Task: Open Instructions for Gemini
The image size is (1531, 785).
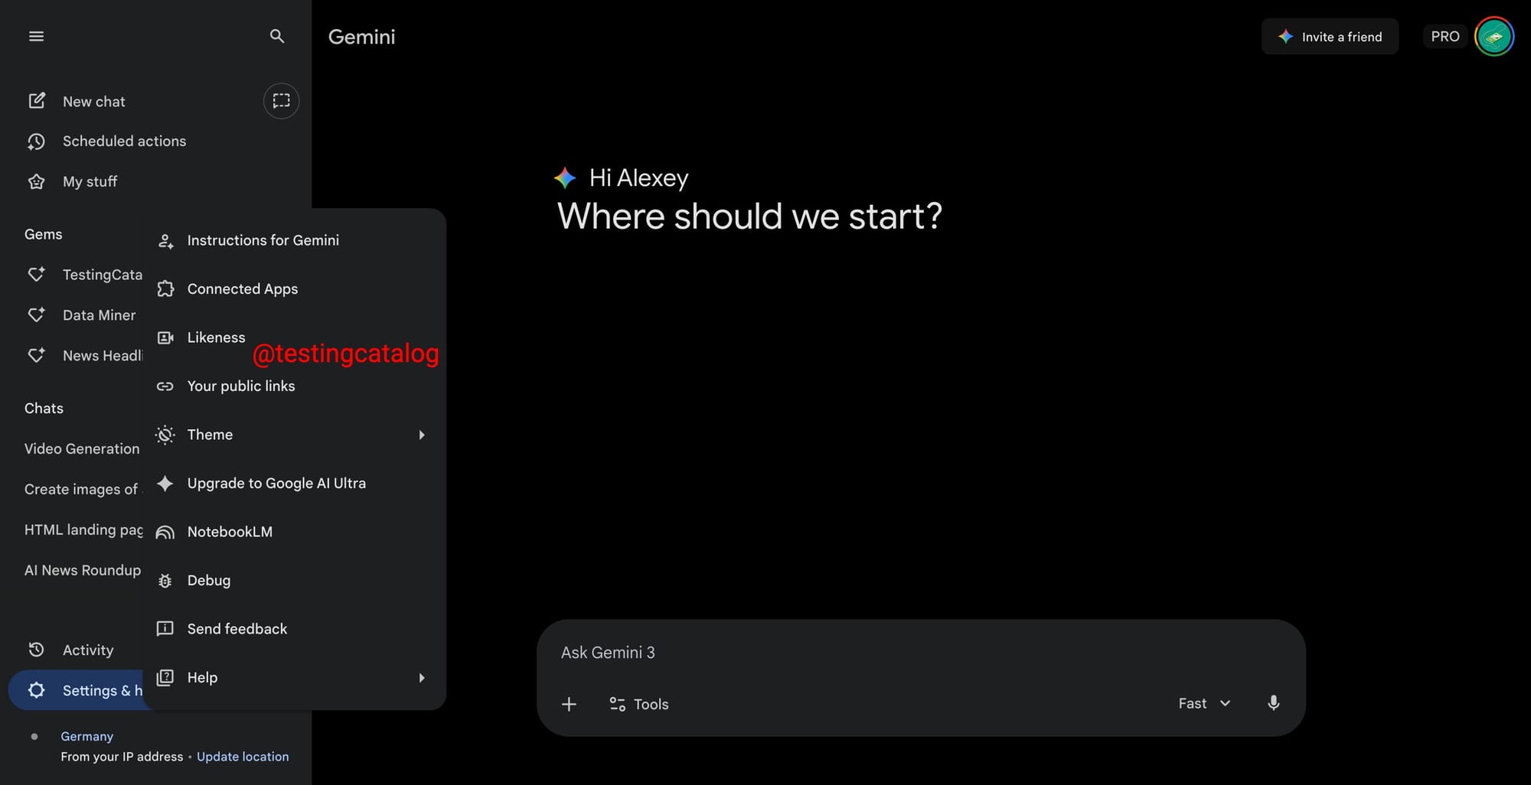Action: 263,239
